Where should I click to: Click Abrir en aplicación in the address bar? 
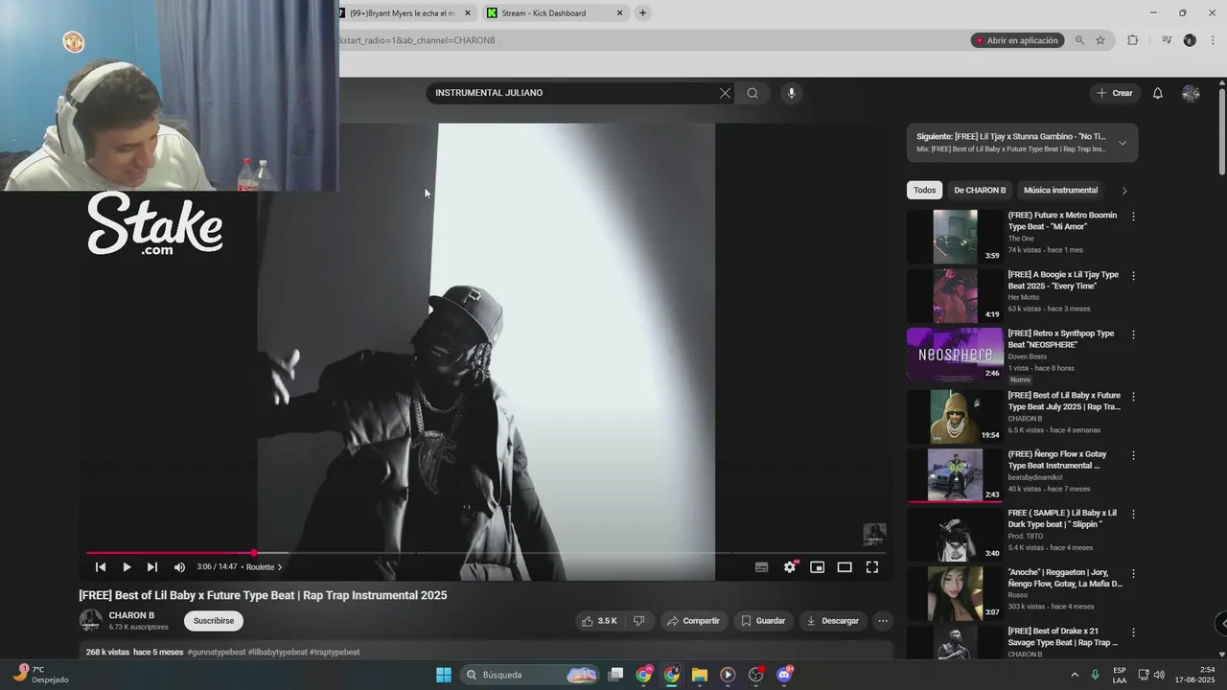point(1017,40)
